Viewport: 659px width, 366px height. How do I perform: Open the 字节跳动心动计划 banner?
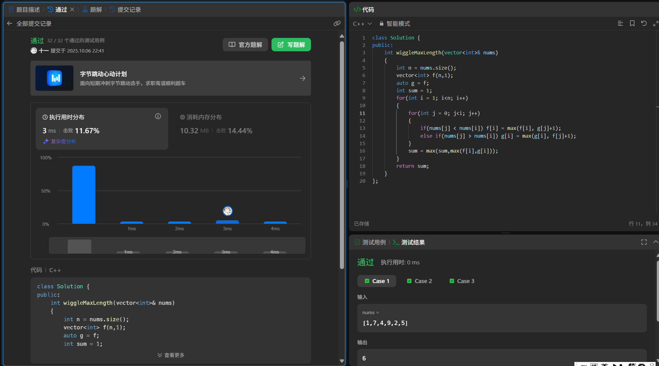(x=170, y=78)
